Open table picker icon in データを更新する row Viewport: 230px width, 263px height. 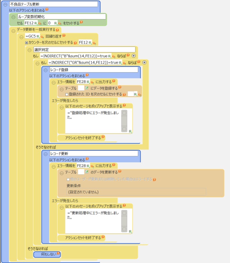(87, 172)
